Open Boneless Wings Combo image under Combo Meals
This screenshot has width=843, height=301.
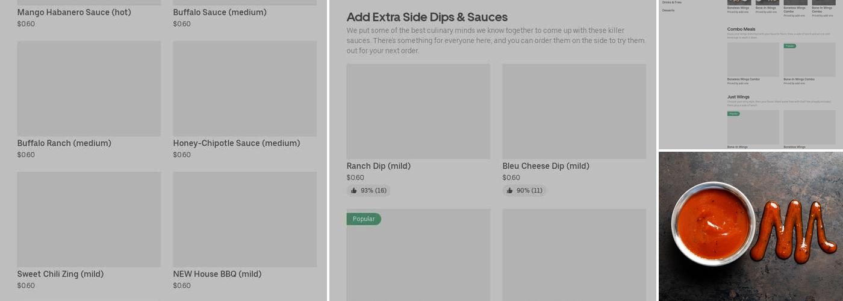coord(753,60)
